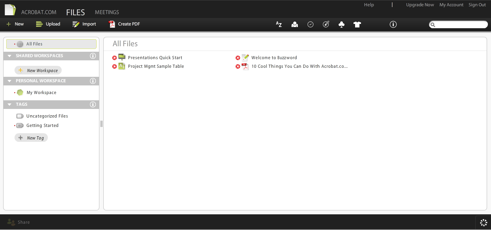Select the Getting Started tag
Viewport: 491px width, 230px height.
42,125
